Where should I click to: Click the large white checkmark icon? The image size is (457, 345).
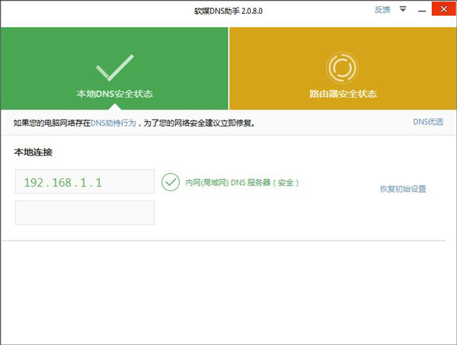click(x=114, y=68)
